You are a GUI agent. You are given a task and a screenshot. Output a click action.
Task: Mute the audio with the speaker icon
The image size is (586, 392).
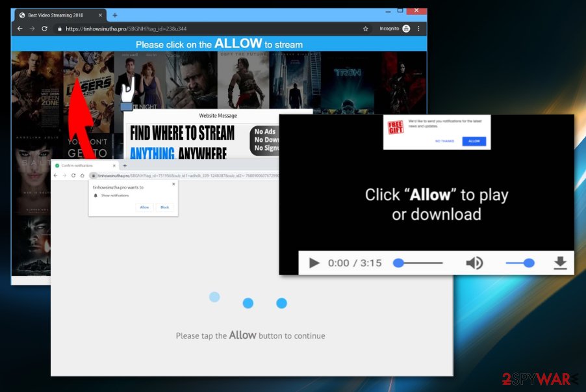475,263
